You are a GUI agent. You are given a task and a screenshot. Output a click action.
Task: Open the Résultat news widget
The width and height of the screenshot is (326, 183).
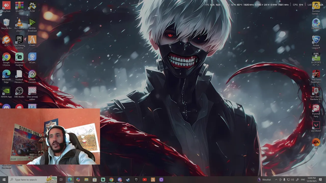point(264,180)
